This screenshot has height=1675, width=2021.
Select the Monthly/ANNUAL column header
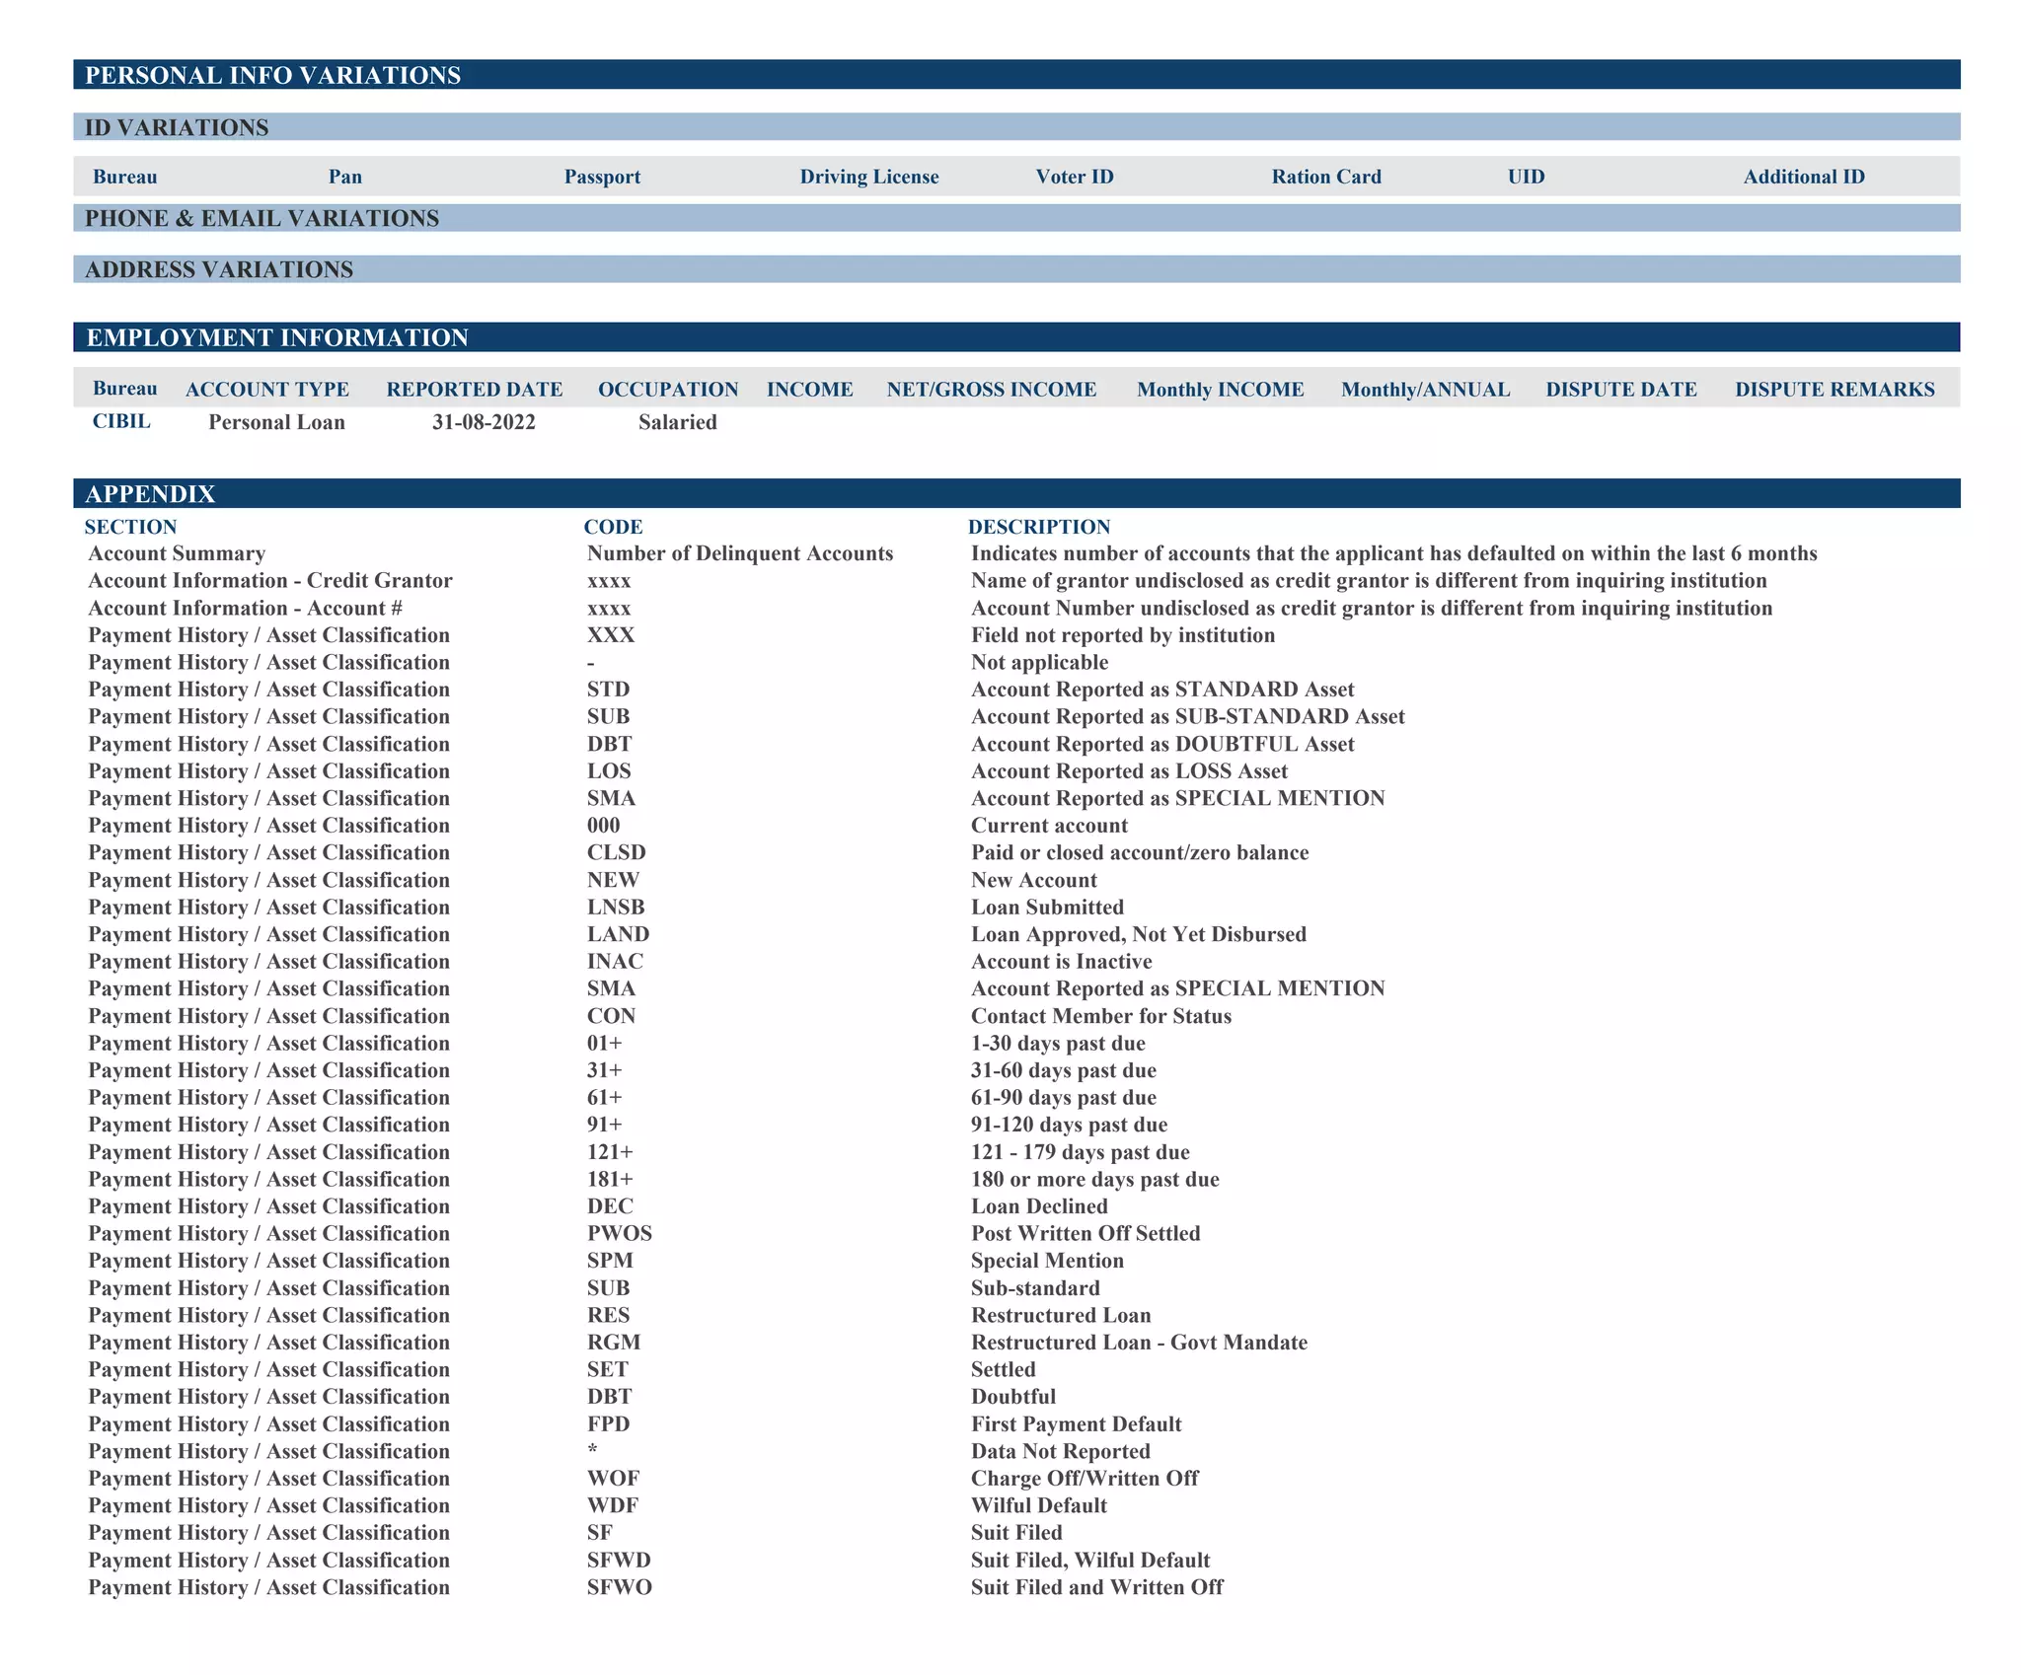pos(1426,390)
